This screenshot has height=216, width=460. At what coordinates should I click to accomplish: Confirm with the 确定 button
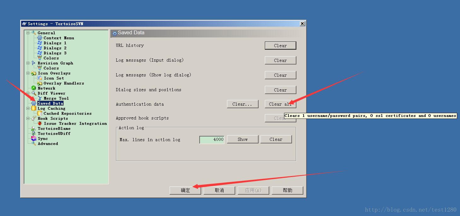coord(185,191)
